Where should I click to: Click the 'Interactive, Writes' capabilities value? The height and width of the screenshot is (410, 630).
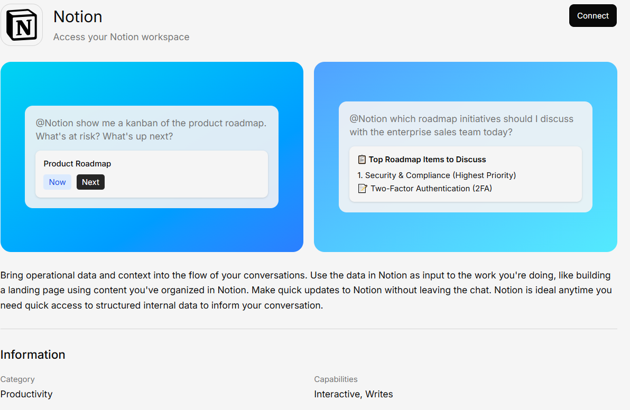point(353,394)
